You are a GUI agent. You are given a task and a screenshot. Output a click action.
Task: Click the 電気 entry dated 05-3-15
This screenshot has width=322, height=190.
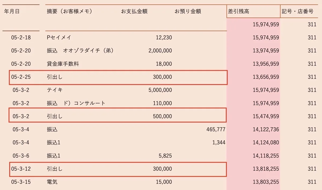[x=52, y=182]
